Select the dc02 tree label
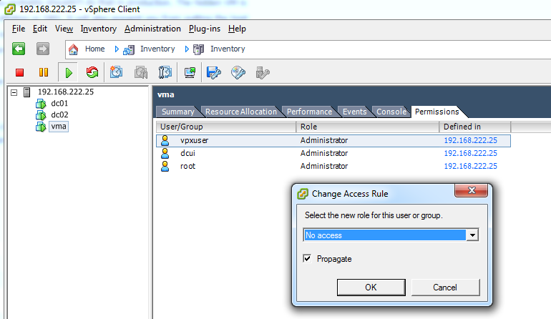This screenshot has width=551, height=319. (x=59, y=115)
